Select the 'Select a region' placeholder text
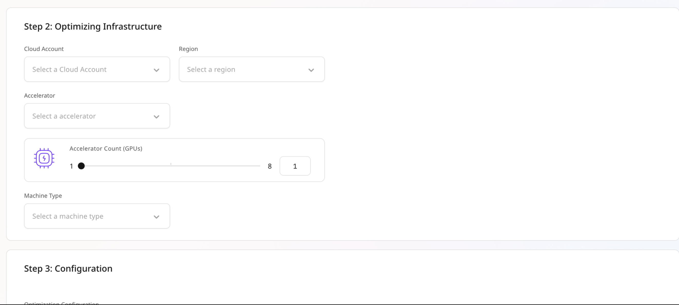The image size is (679, 305). pyautogui.click(x=211, y=69)
